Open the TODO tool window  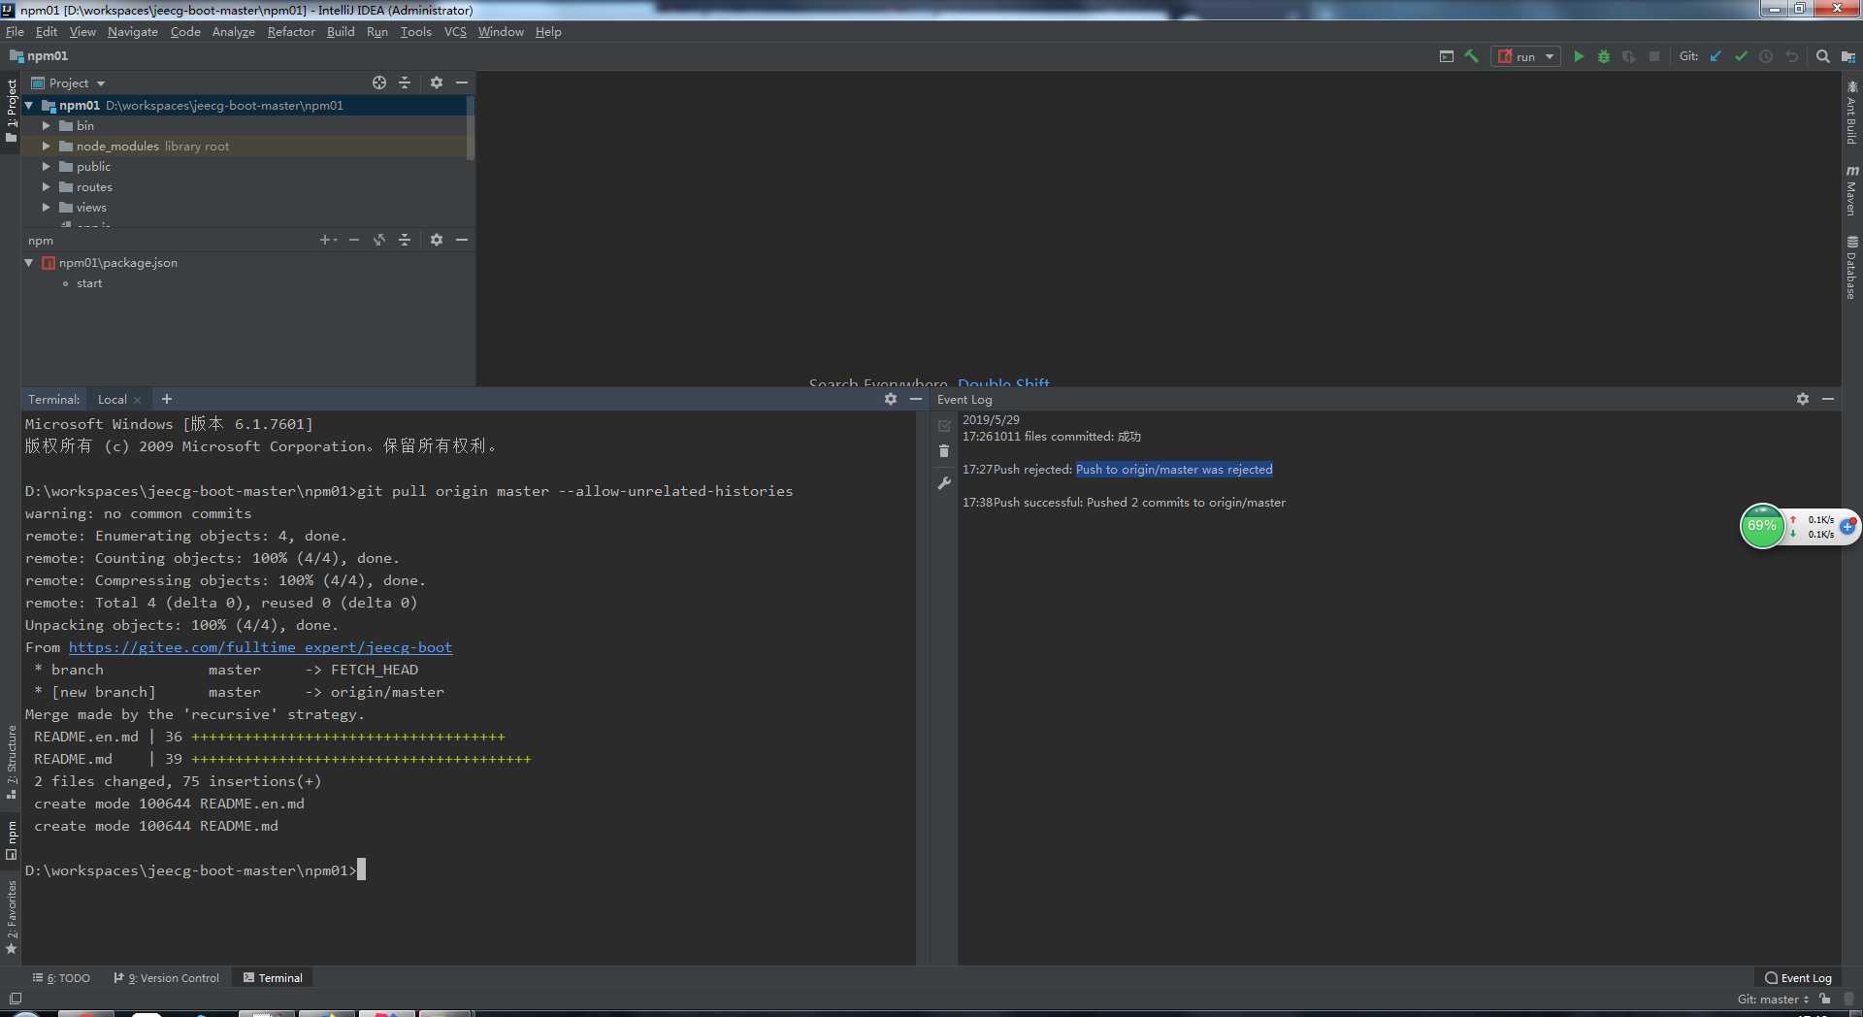click(61, 978)
